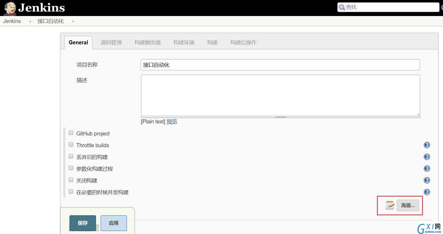This screenshot has height=234, width=443.
Task: Click the 描述 field label
Action: tap(82, 80)
